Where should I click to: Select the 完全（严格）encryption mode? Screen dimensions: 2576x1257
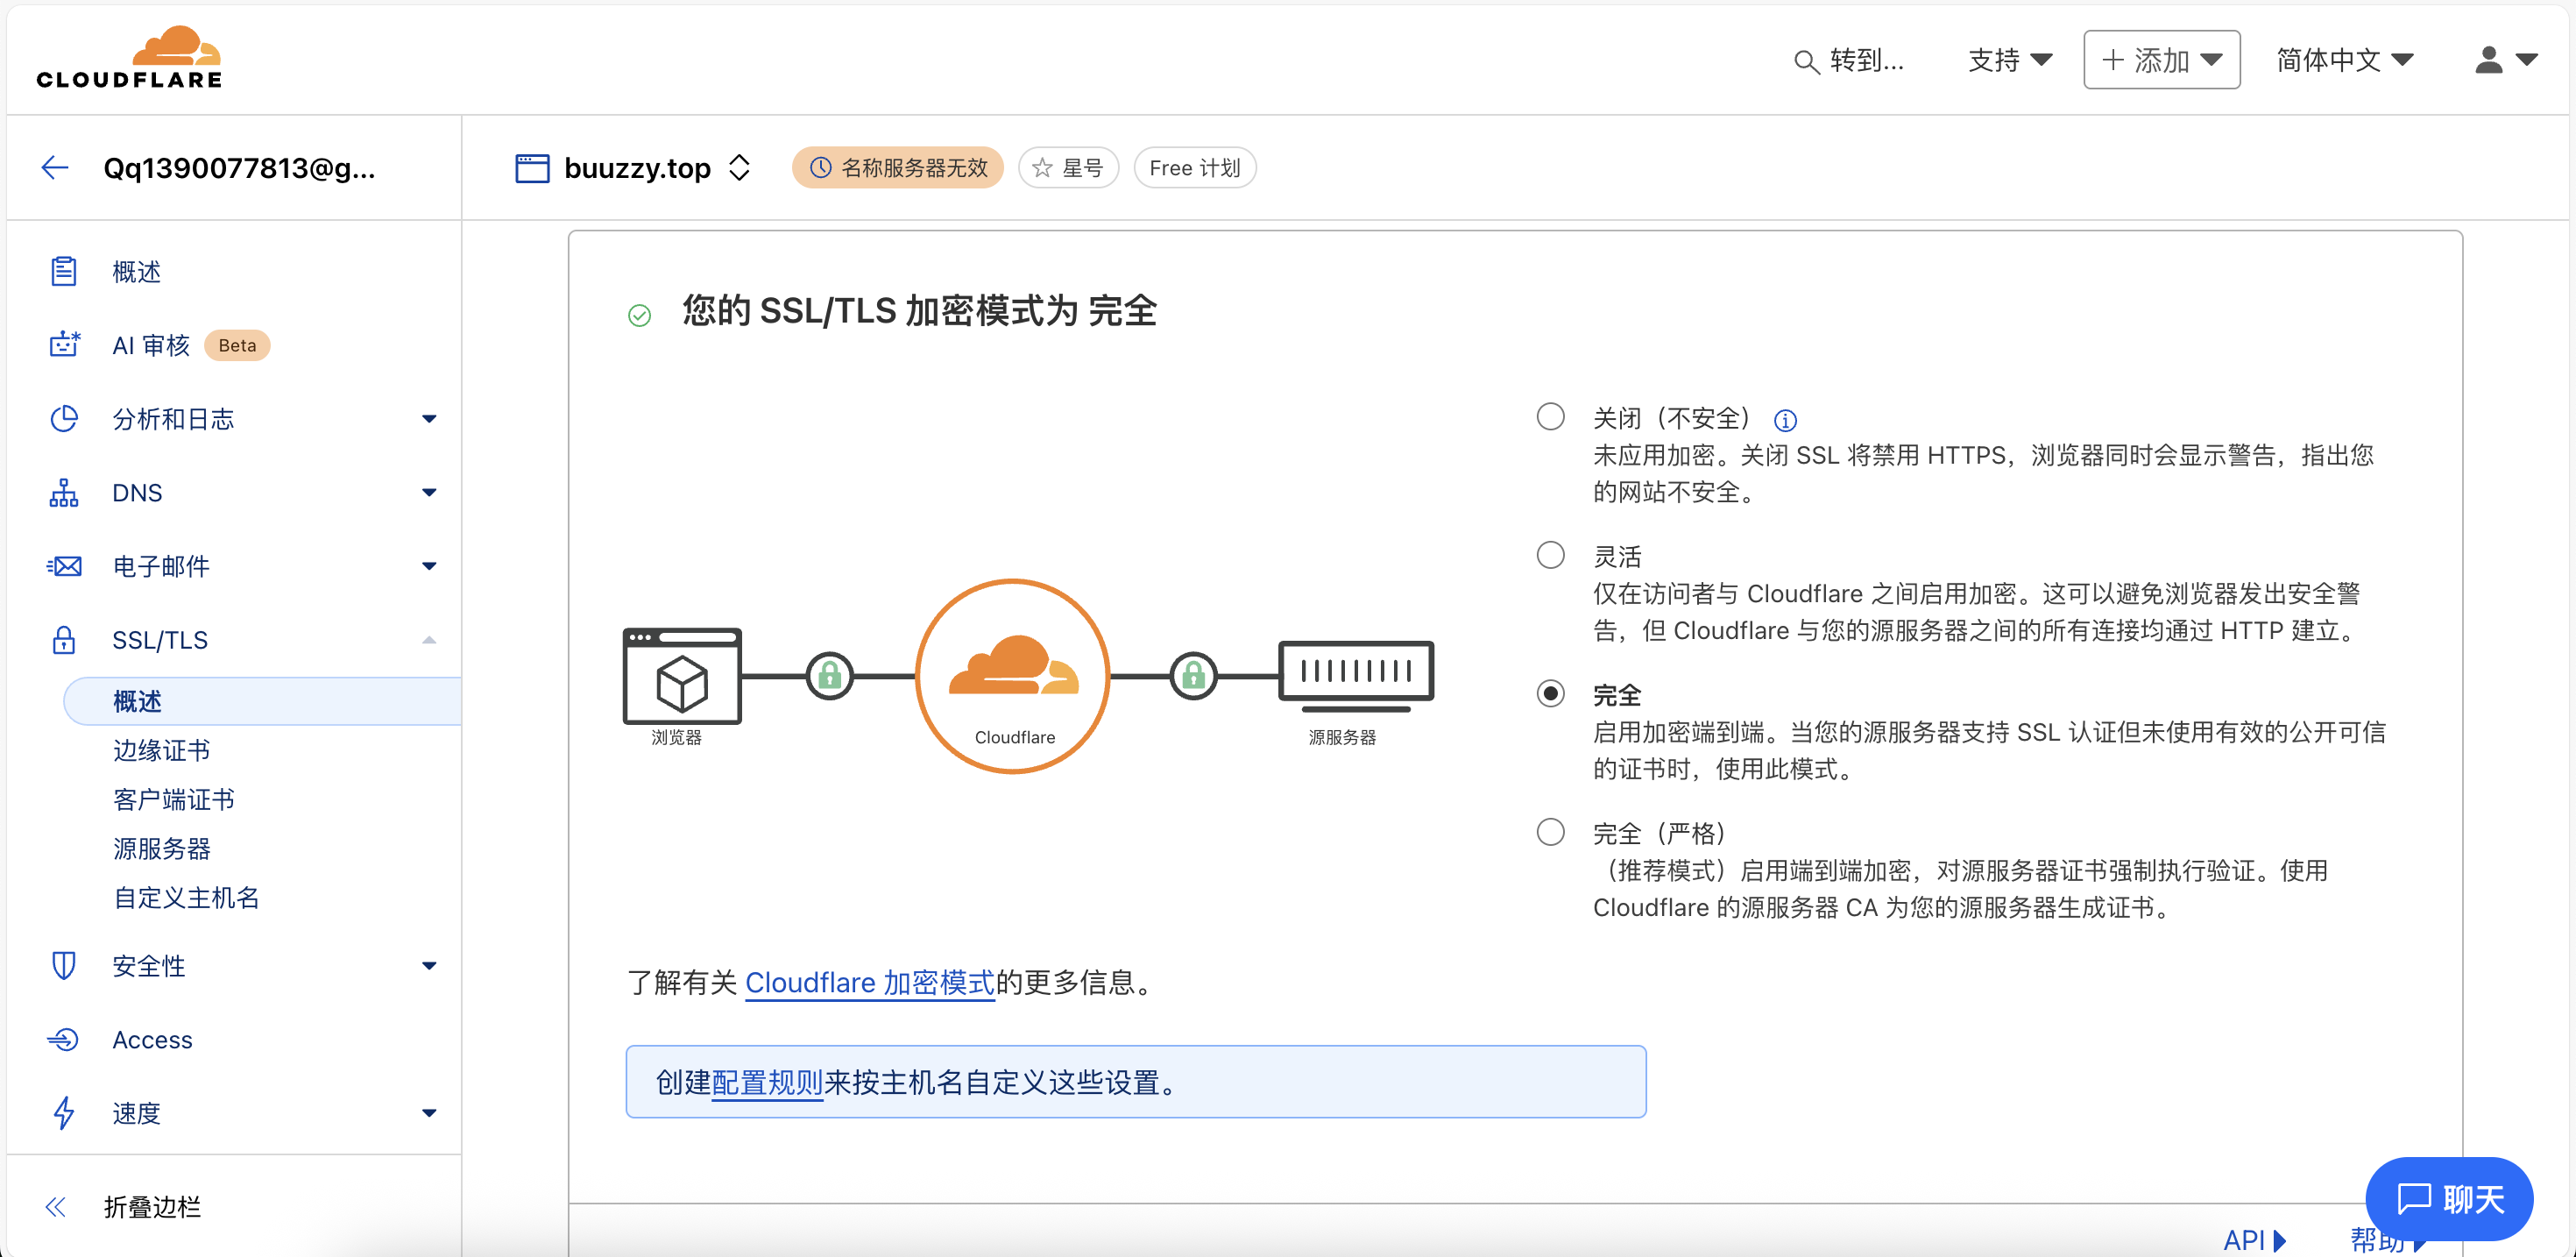tap(1550, 832)
